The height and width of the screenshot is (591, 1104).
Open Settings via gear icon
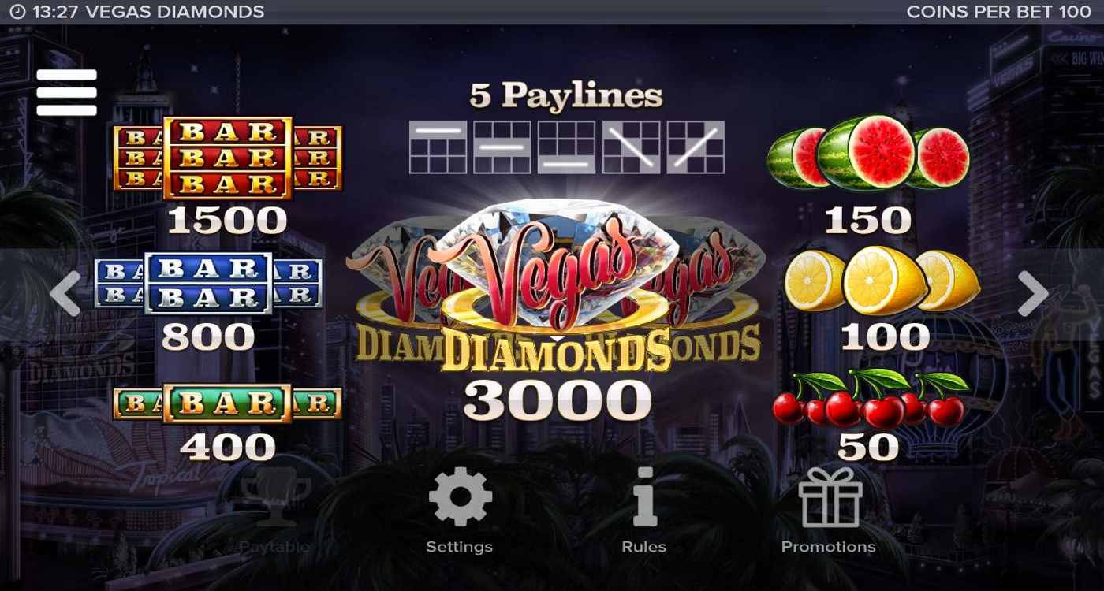[460, 496]
